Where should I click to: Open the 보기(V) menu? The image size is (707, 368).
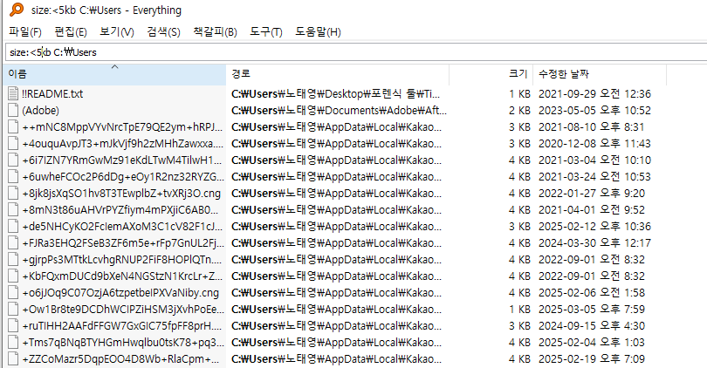pyautogui.click(x=117, y=32)
